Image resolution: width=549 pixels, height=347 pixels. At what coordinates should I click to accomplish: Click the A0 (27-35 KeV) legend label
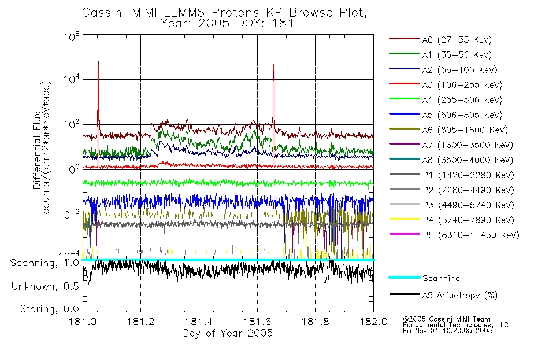point(457,39)
